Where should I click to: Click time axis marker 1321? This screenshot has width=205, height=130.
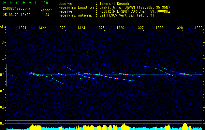(22, 28)
